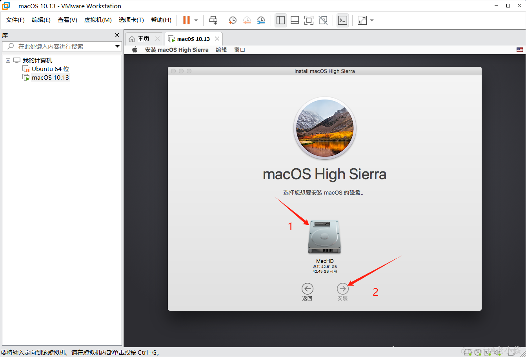Viewport: 526px width, 357px height.
Task: Open the 选项卡(T) menu
Action: [x=131, y=20]
